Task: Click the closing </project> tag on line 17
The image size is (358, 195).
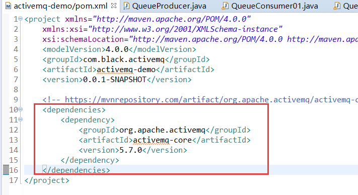Action: pos(47,180)
